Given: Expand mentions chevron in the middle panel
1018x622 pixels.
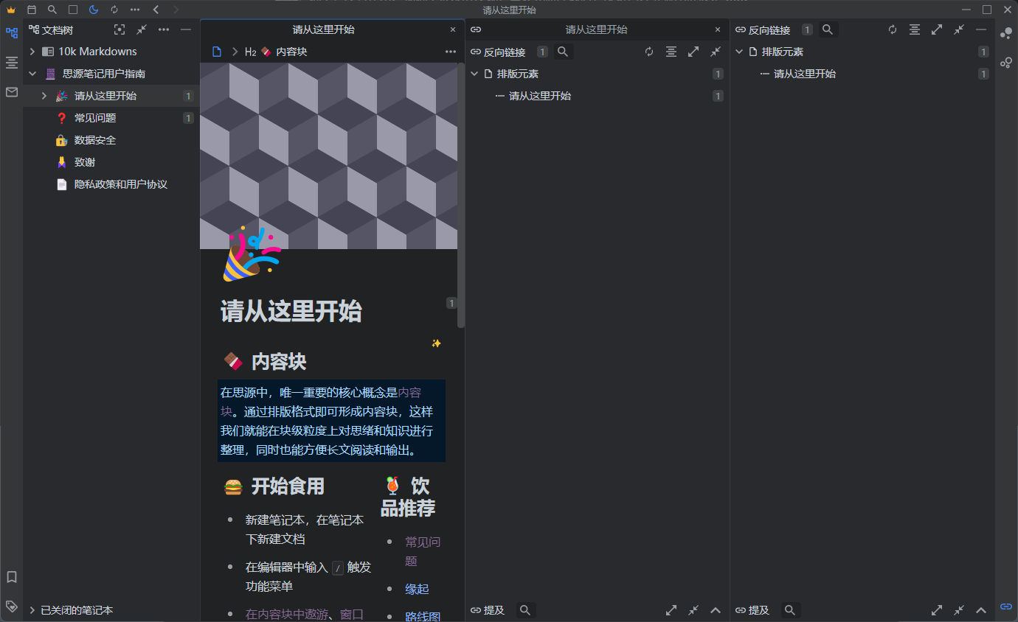Looking at the screenshot, I should (715, 610).
